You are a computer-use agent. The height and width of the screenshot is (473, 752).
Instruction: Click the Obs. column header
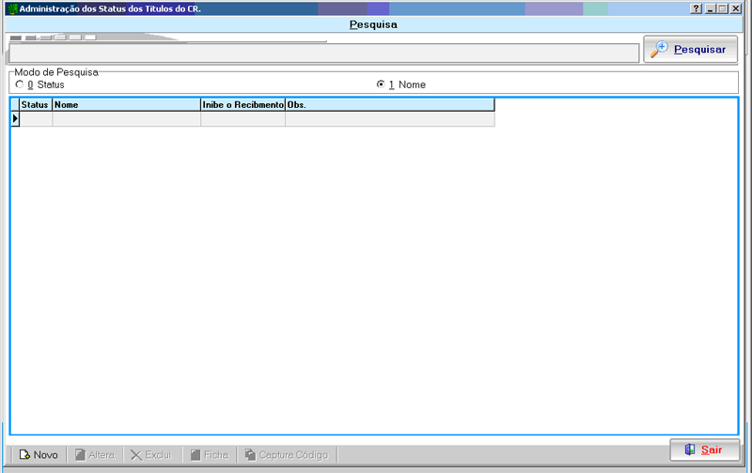pos(389,105)
